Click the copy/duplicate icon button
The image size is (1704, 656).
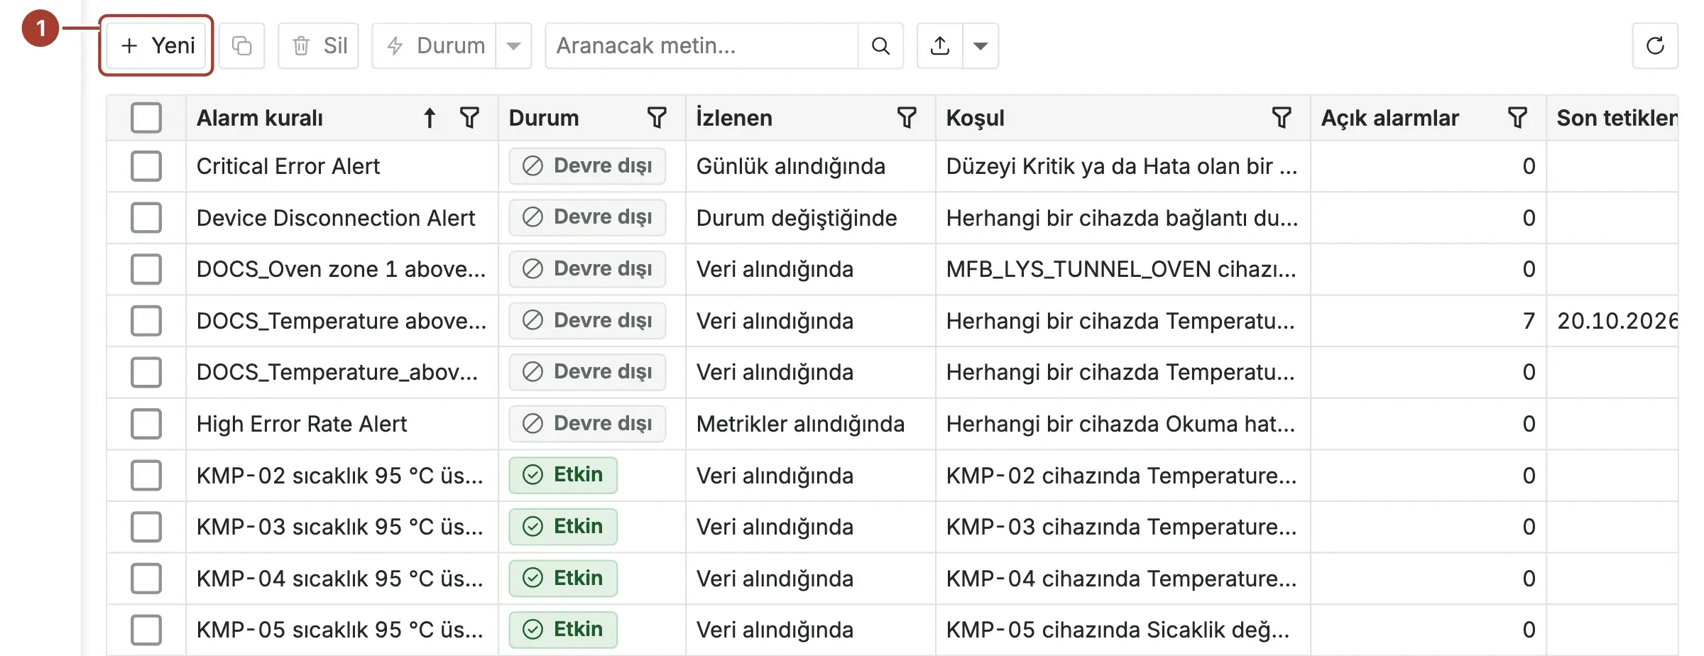241,46
